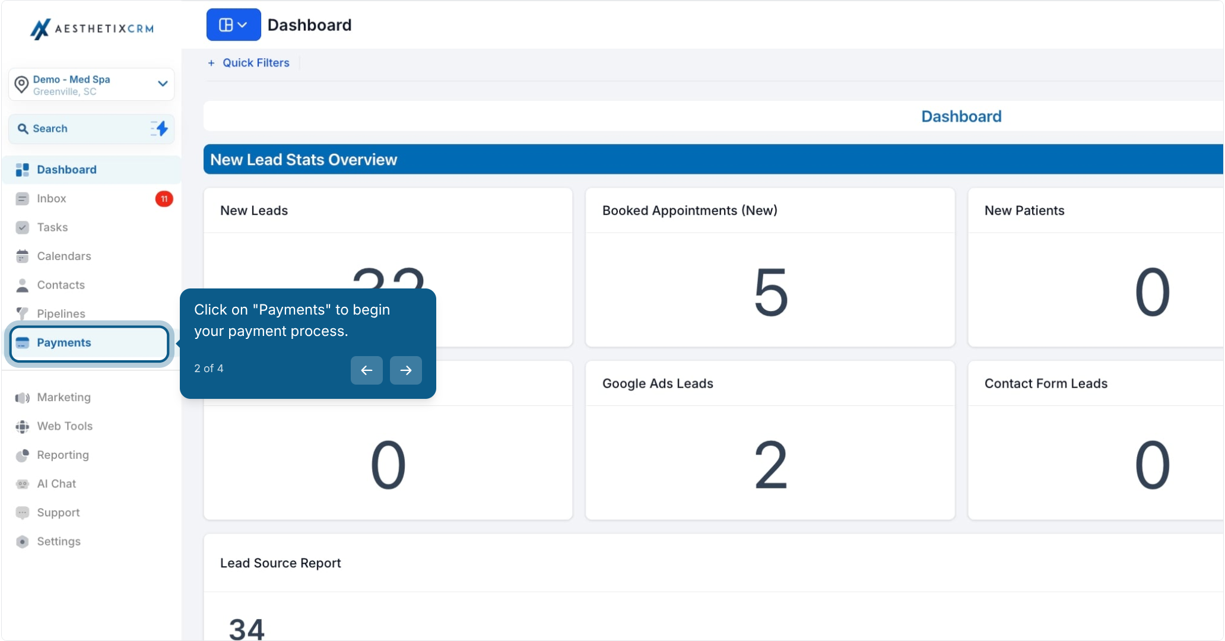Open Reporting in the sidebar
This screenshot has width=1225, height=641.
click(x=91, y=455)
